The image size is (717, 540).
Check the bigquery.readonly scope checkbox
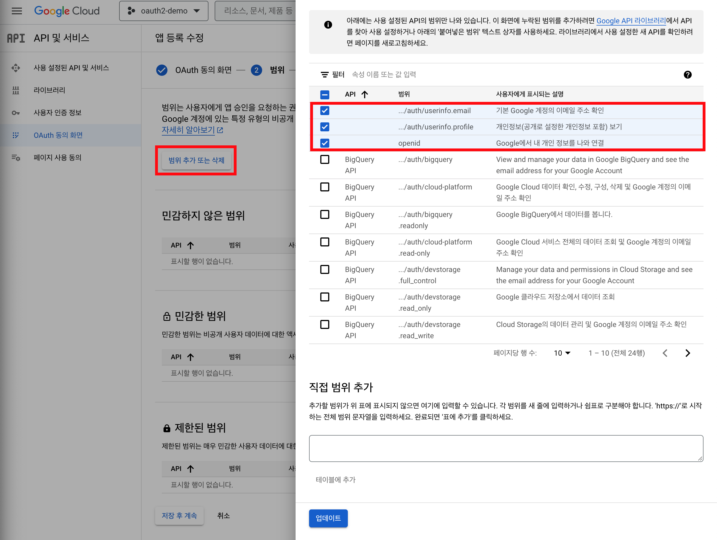(325, 215)
